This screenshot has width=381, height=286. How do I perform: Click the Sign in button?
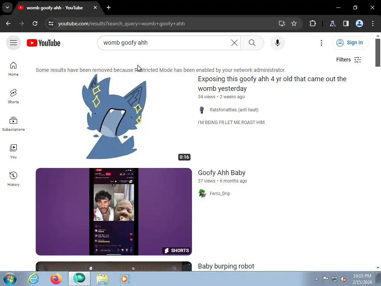[350, 43]
